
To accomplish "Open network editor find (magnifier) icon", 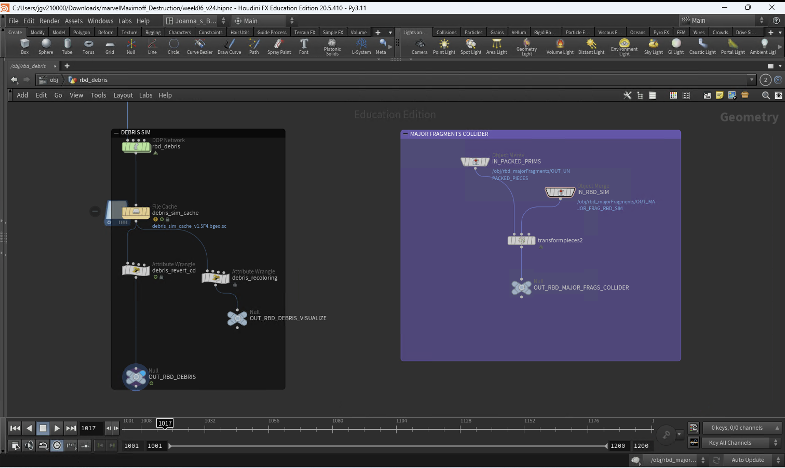I will click(x=766, y=95).
